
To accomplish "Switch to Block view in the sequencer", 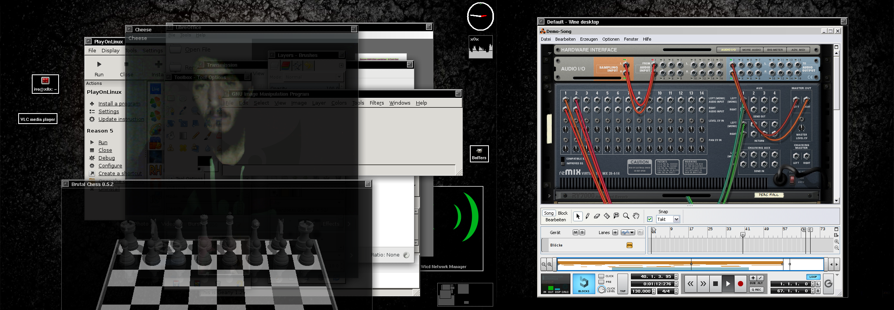I will click(x=563, y=213).
